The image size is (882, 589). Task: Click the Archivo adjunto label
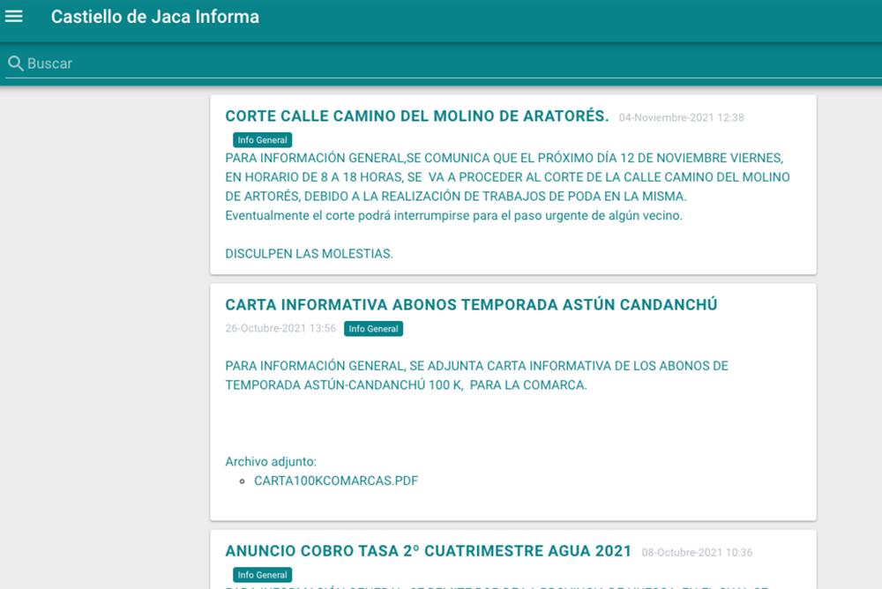pyautogui.click(x=271, y=461)
